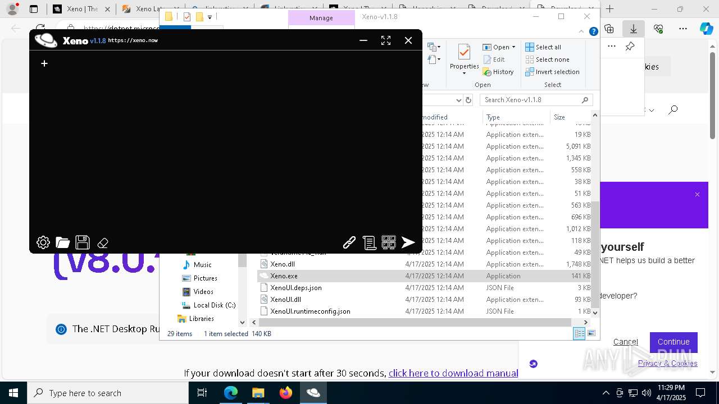
Task: Open Explorer help question mark icon
Action: (593, 32)
